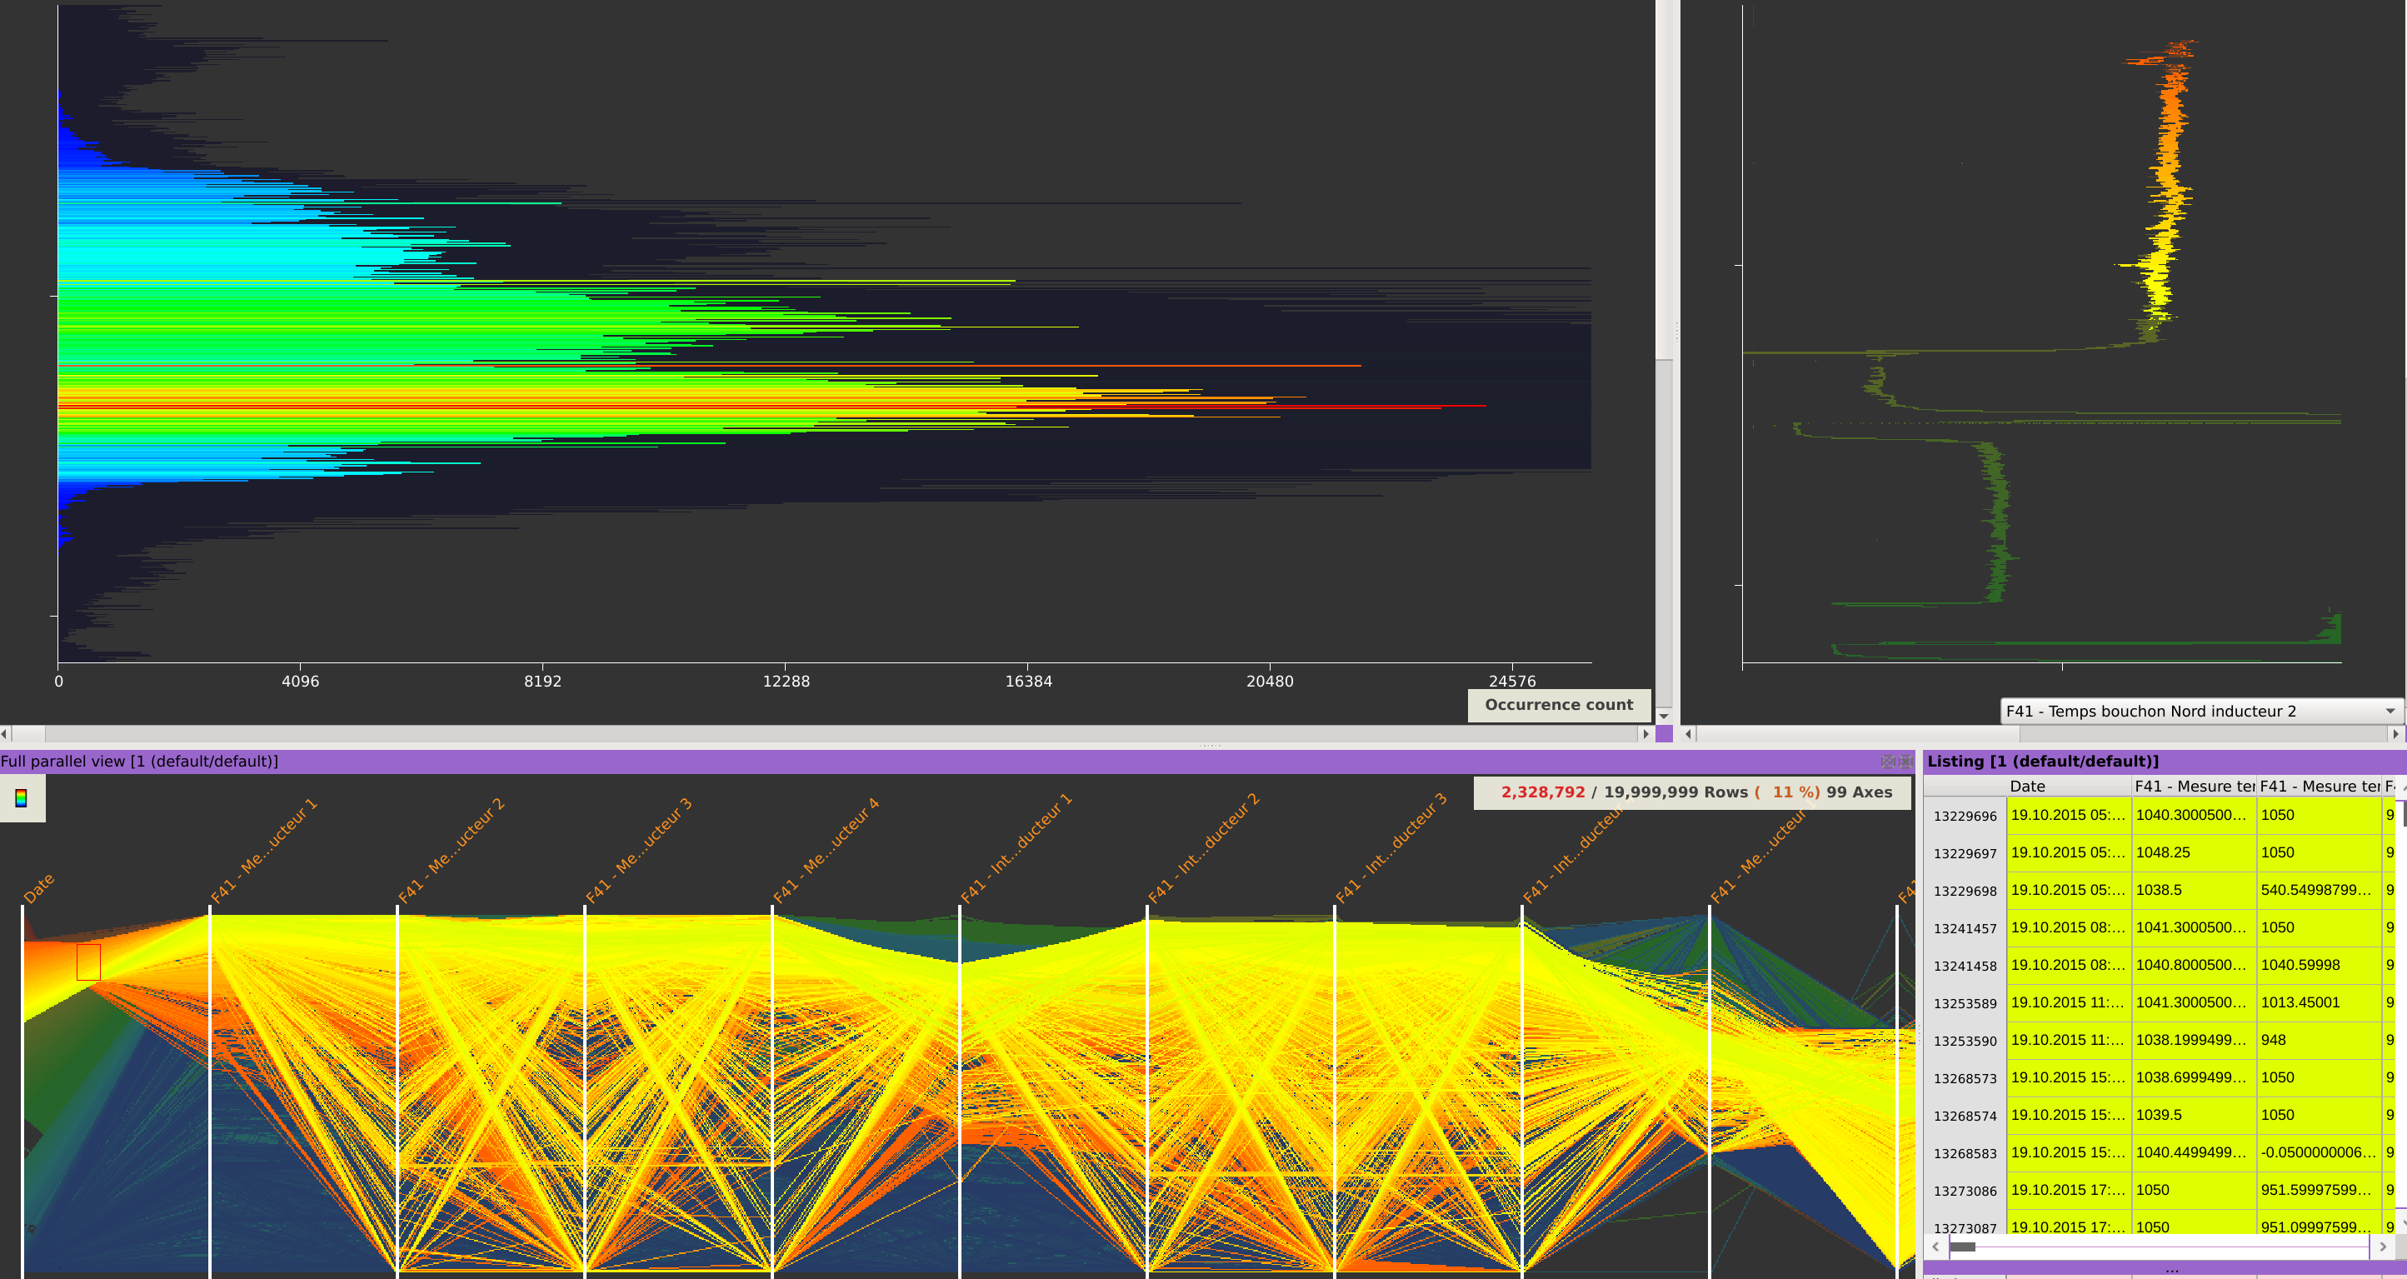Click the rows and axes statistics label
The height and width of the screenshot is (1279, 2407).
click(x=1695, y=792)
